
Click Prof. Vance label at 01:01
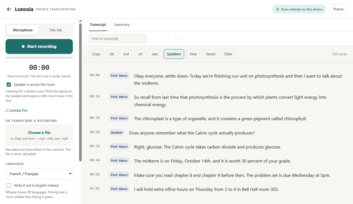[x=119, y=189]
